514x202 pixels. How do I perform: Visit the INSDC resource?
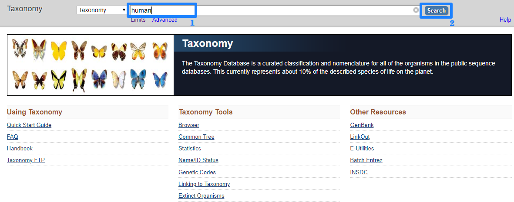359,172
